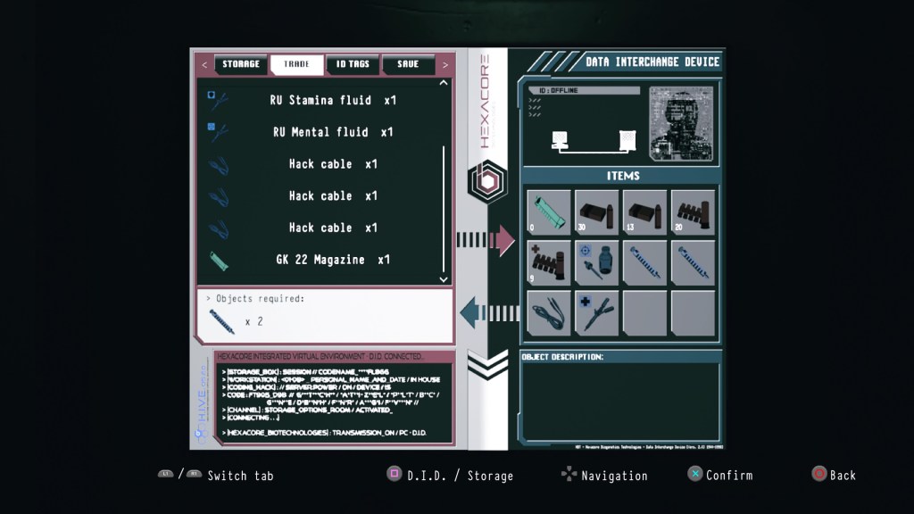This screenshot has height=514, width=914.
Task: Select the ammo box with count 13
Action: click(x=644, y=212)
